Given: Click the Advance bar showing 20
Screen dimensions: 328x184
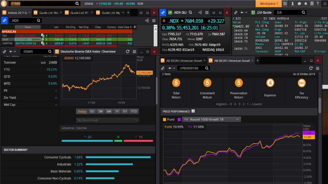Looking at the screenshot, I should (87, 141).
